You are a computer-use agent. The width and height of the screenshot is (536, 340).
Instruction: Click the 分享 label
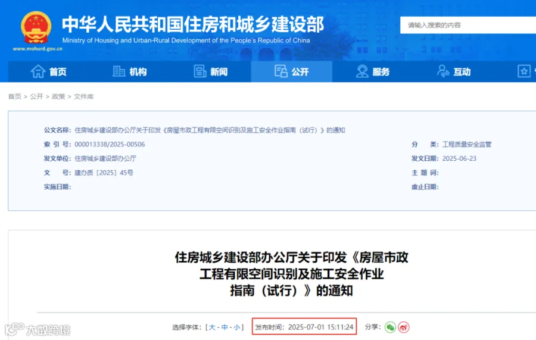pos(373,327)
